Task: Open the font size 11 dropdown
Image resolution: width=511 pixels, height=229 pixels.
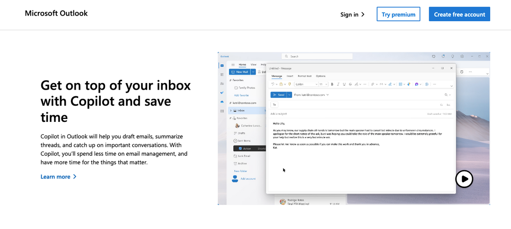Action: tap(323, 84)
